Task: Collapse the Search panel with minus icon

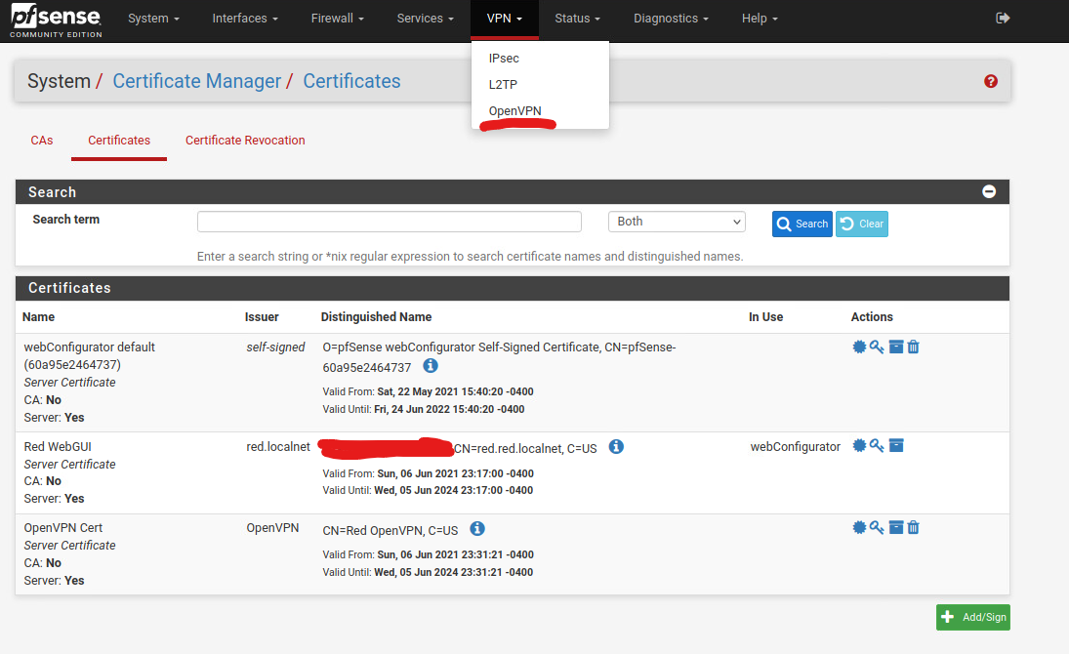Action: click(x=989, y=191)
